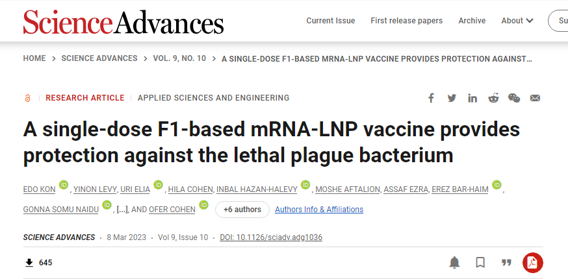568x279 pixels.
Task: Expand the About dropdown menu
Action: pyautogui.click(x=517, y=21)
